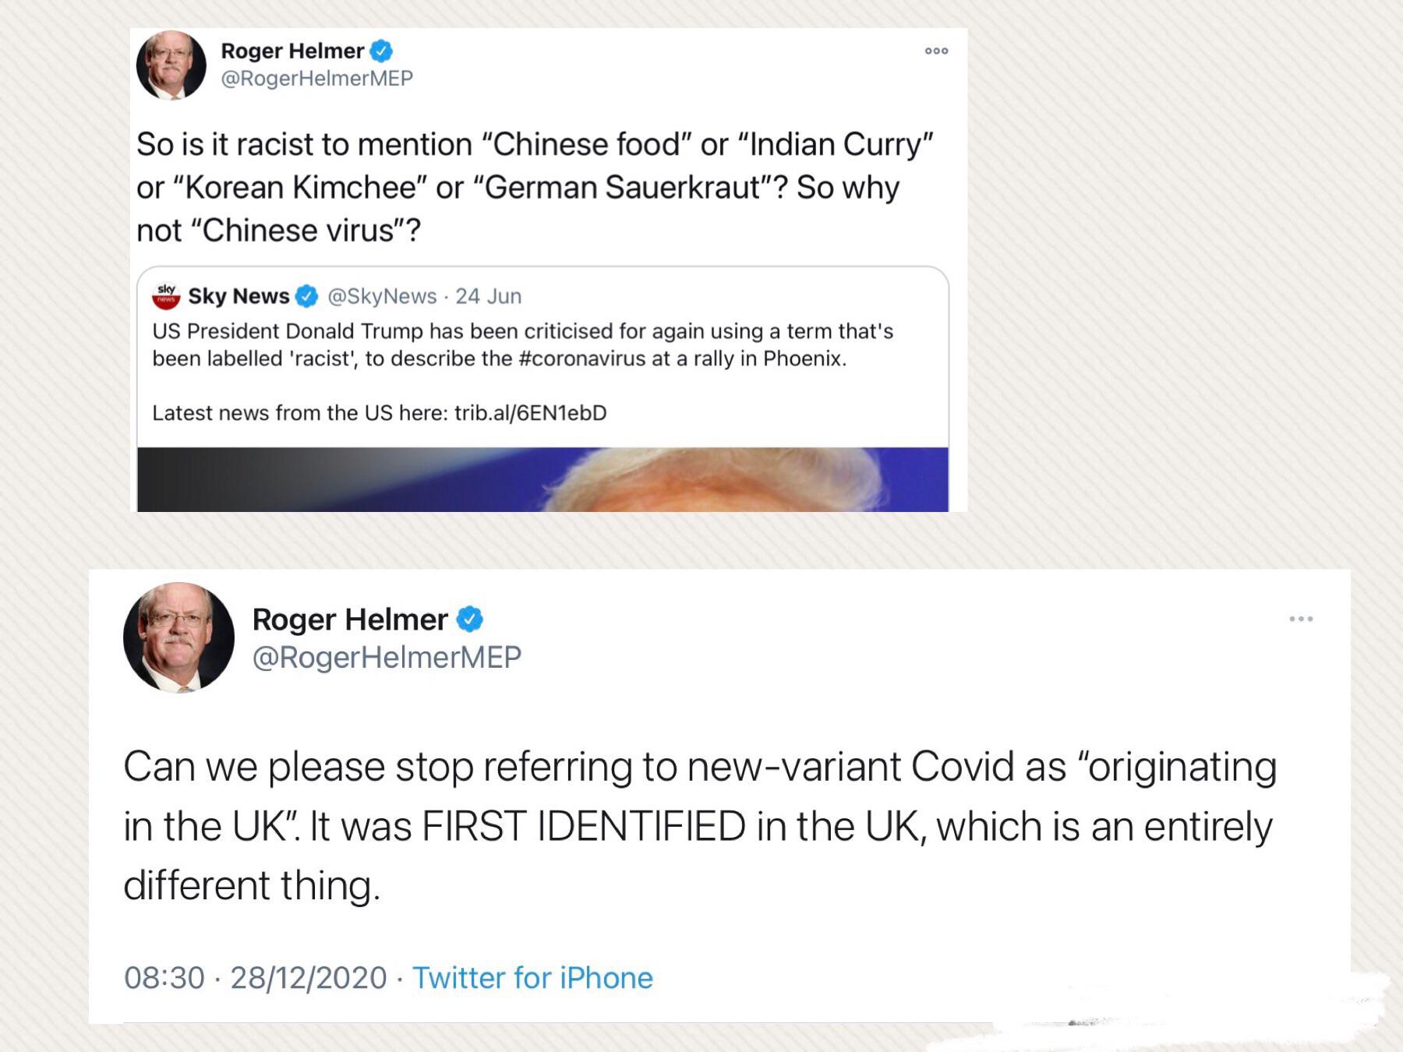Image resolution: width=1403 pixels, height=1052 pixels.
Task: Click @RogerHelmerMEP handle in bottom tweet
Action: 387,658
